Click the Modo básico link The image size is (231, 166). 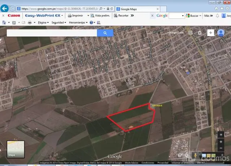pos(131,163)
